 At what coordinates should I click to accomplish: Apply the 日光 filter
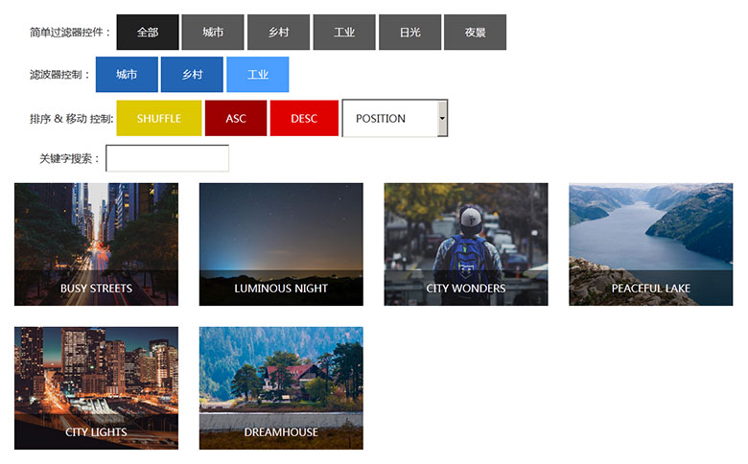[x=410, y=33]
